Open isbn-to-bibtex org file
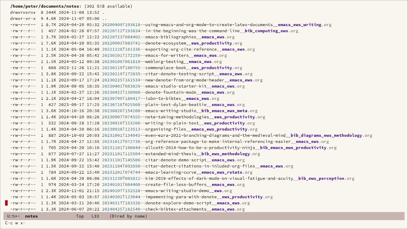This screenshot has width=408, height=229. pos(161,99)
